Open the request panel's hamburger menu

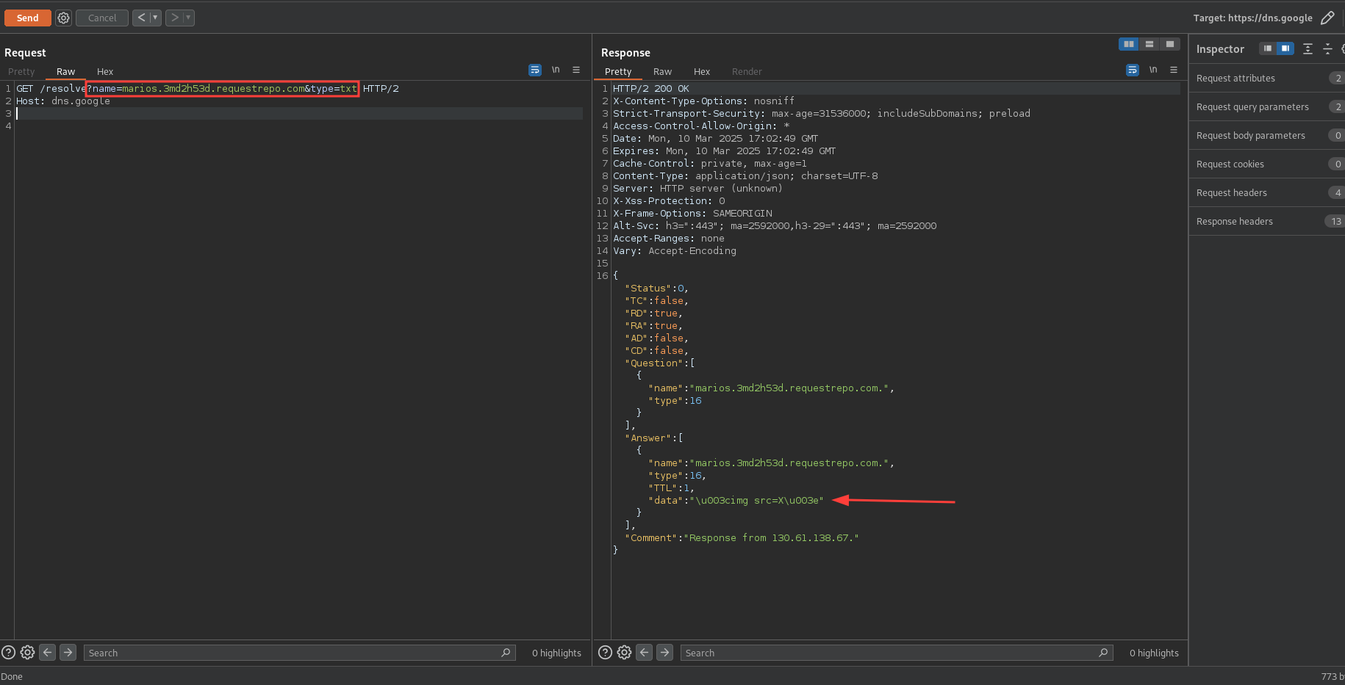[x=576, y=70]
